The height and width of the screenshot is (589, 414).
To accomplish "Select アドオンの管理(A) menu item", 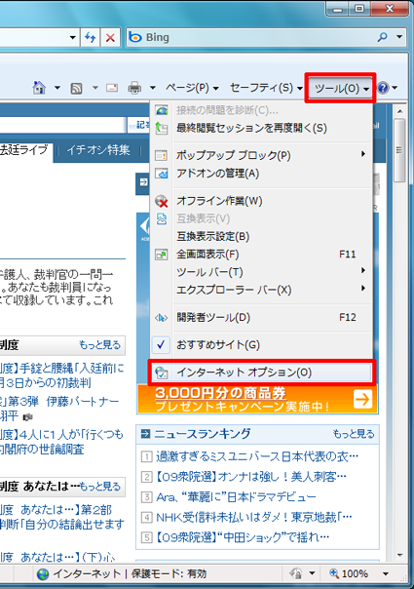I will pyautogui.click(x=261, y=174).
